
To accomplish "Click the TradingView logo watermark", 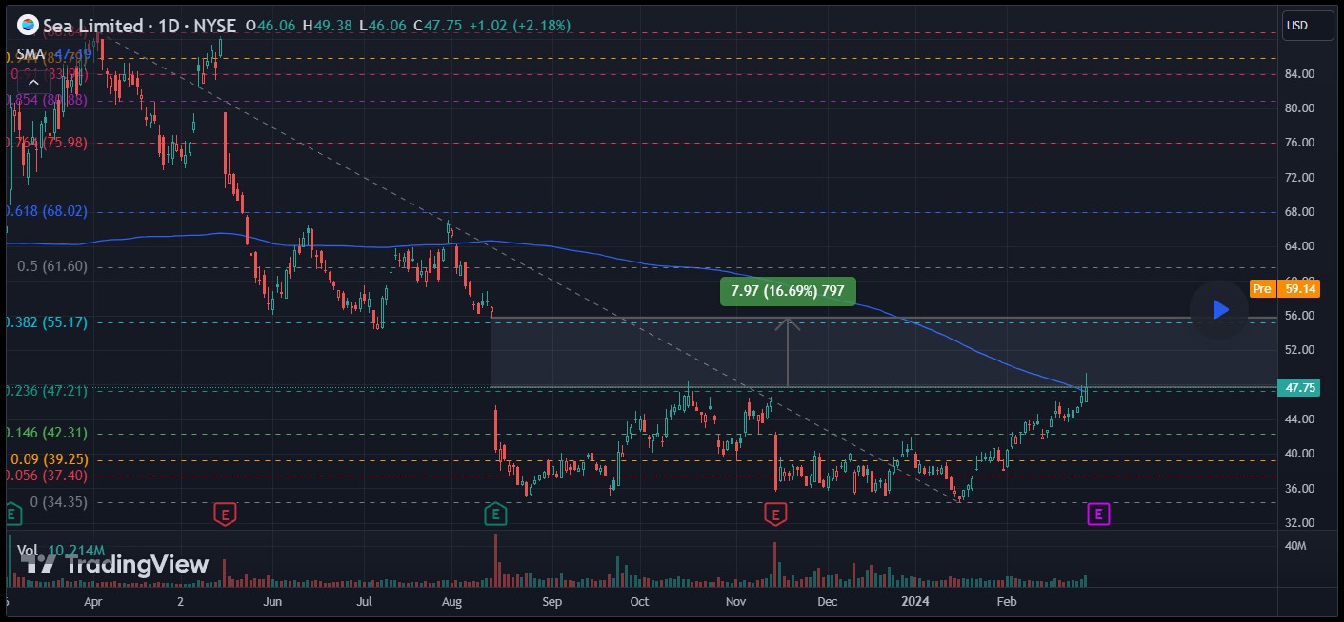I will [114, 564].
